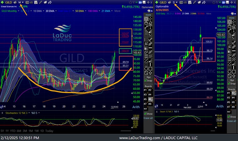Click green plus icon on Daily chart toolbar
The height and width of the screenshot is (141, 238).
[x=157, y=2]
